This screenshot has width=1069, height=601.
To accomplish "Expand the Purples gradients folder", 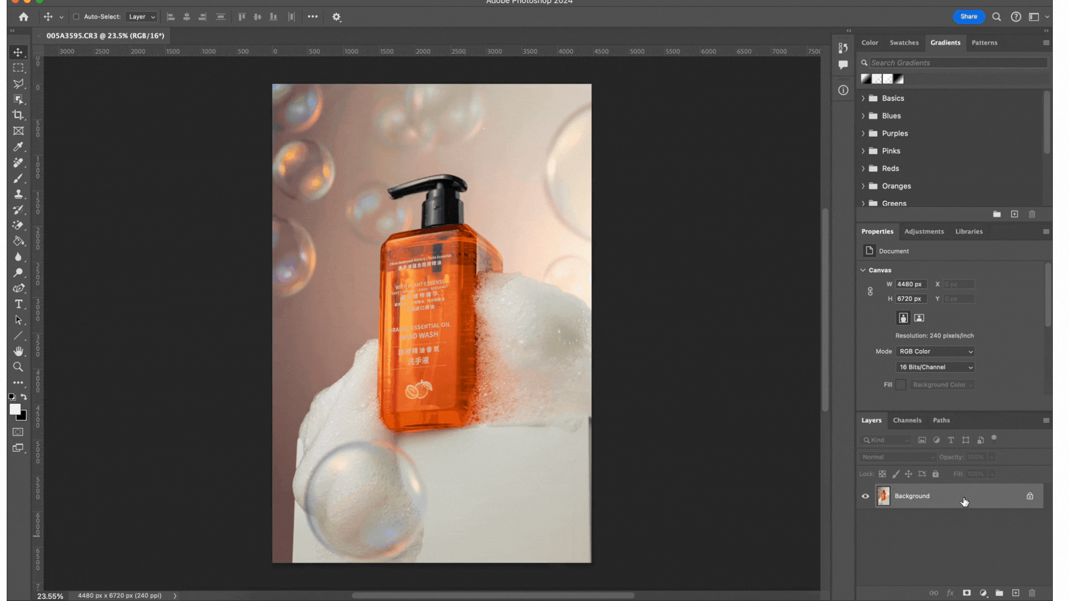I will pyautogui.click(x=863, y=134).
